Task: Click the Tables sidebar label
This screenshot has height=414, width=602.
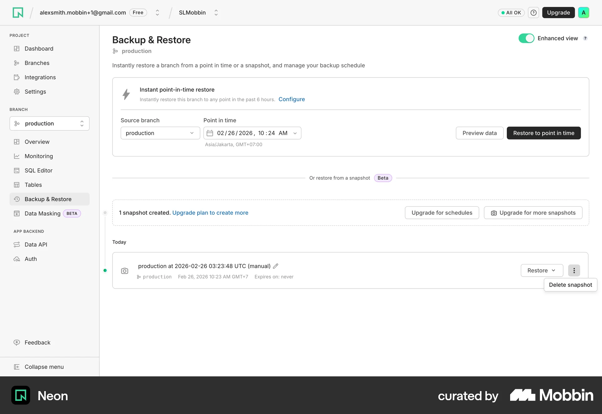Action: (x=33, y=185)
